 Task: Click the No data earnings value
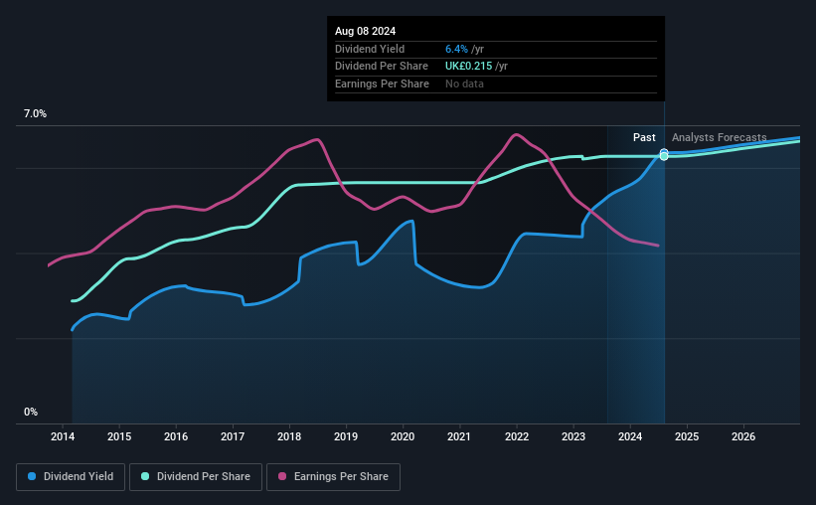pos(464,84)
